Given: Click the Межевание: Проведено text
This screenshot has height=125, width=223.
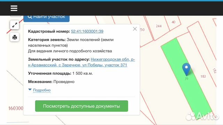Looking at the screenshot, I should click(51, 82).
